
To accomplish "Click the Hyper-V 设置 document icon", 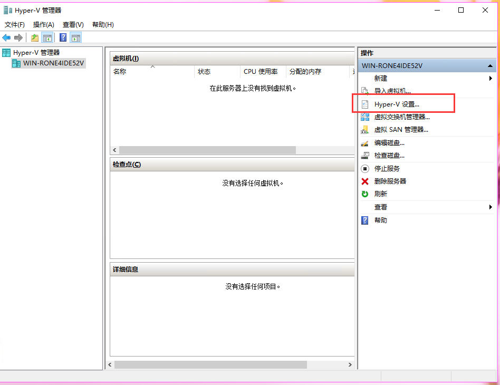I will click(365, 104).
